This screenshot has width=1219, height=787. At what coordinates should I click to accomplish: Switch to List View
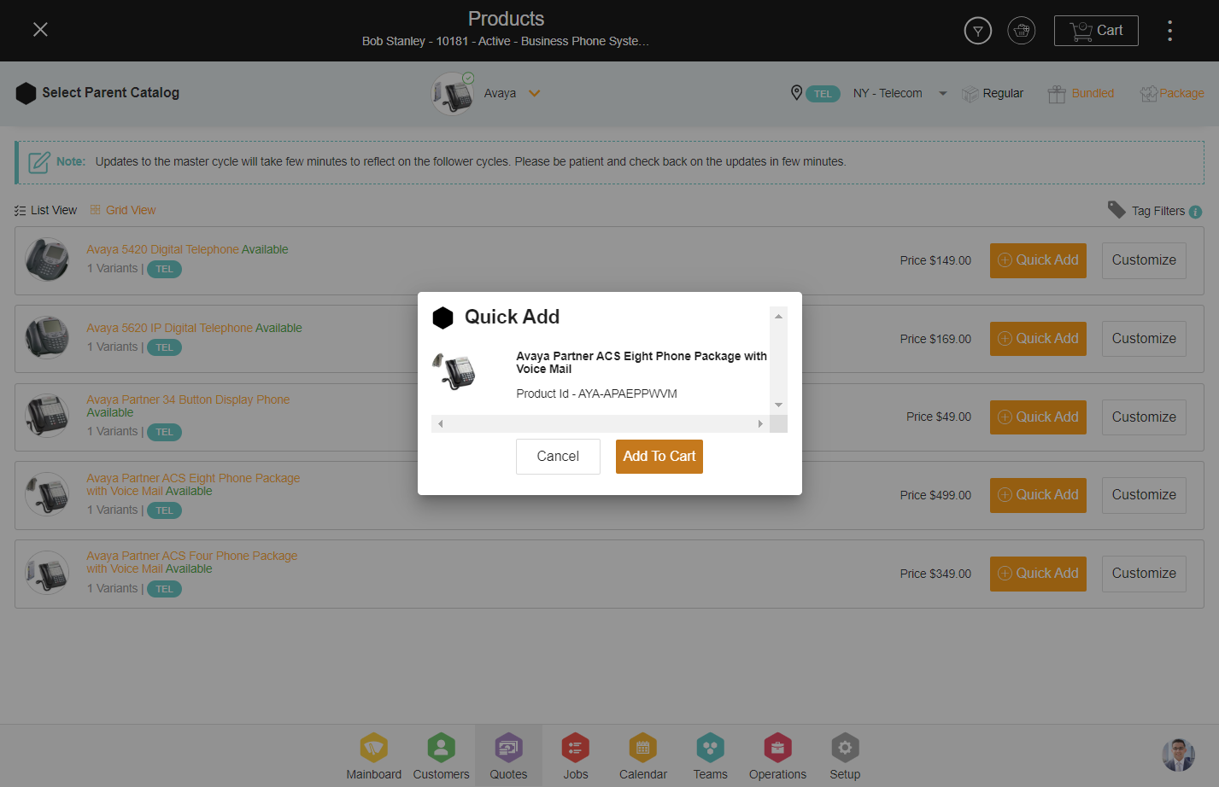[46, 210]
